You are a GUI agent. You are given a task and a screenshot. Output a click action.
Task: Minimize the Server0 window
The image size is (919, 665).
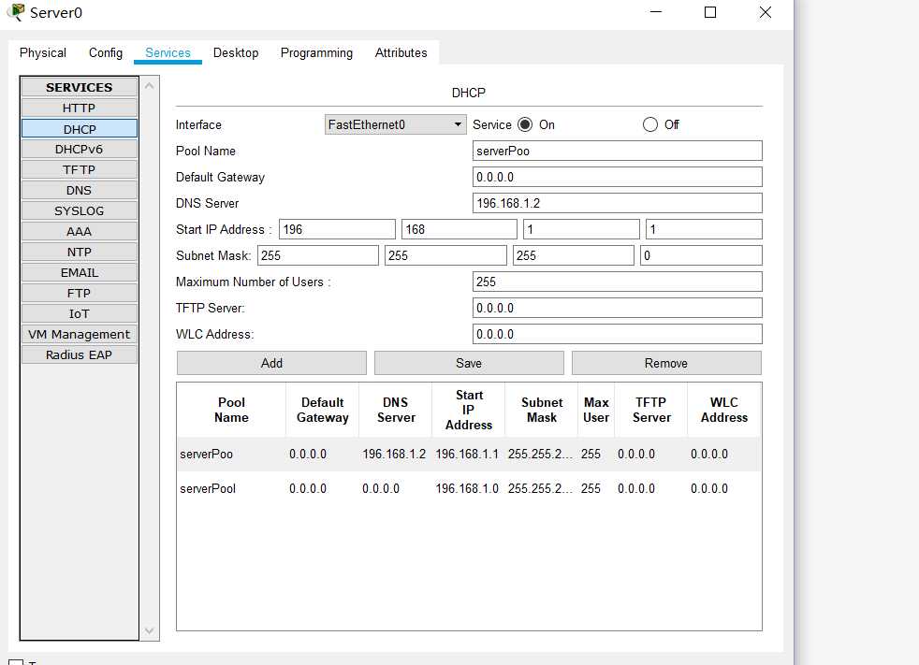(x=656, y=12)
